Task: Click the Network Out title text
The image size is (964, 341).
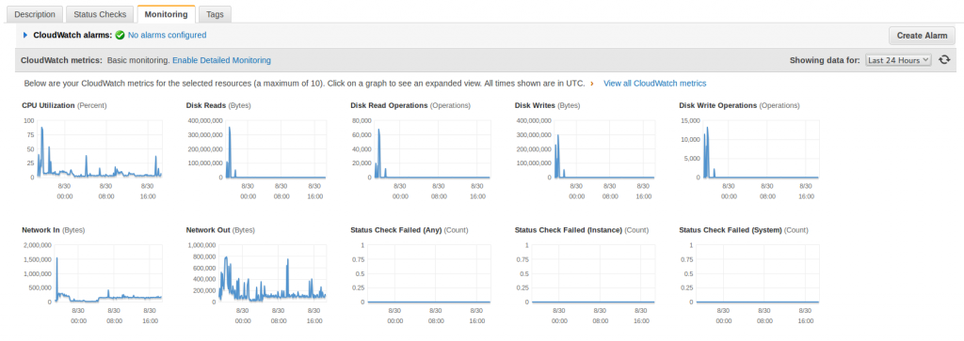Action: [x=208, y=230]
